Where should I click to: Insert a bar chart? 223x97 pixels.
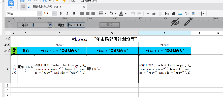(174, 14)
